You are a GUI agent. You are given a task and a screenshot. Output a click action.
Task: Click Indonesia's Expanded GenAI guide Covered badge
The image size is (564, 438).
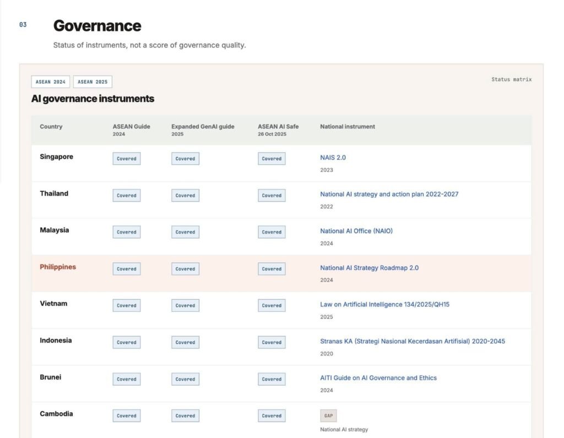185,342
